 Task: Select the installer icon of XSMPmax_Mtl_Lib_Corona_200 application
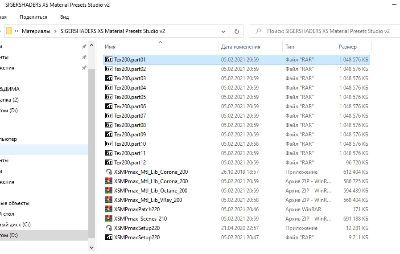109,172
